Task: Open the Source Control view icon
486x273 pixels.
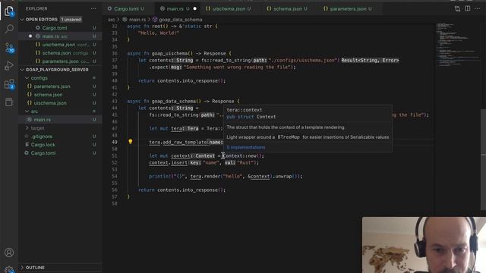Action: pos(10,48)
